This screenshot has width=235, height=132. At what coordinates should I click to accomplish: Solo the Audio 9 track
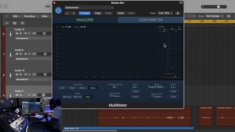pos(21,54)
